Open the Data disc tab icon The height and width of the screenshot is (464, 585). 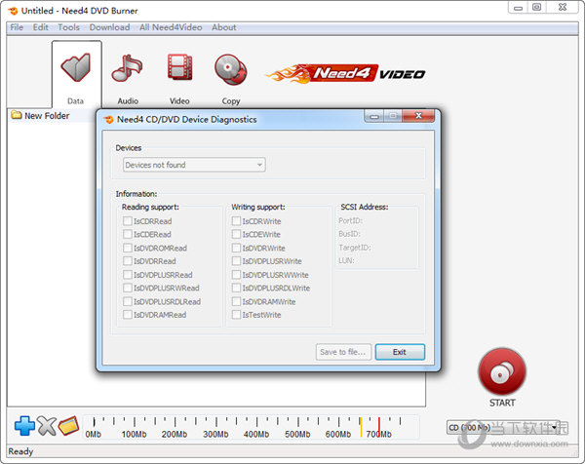pyautogui.click(x=76, y=67)
